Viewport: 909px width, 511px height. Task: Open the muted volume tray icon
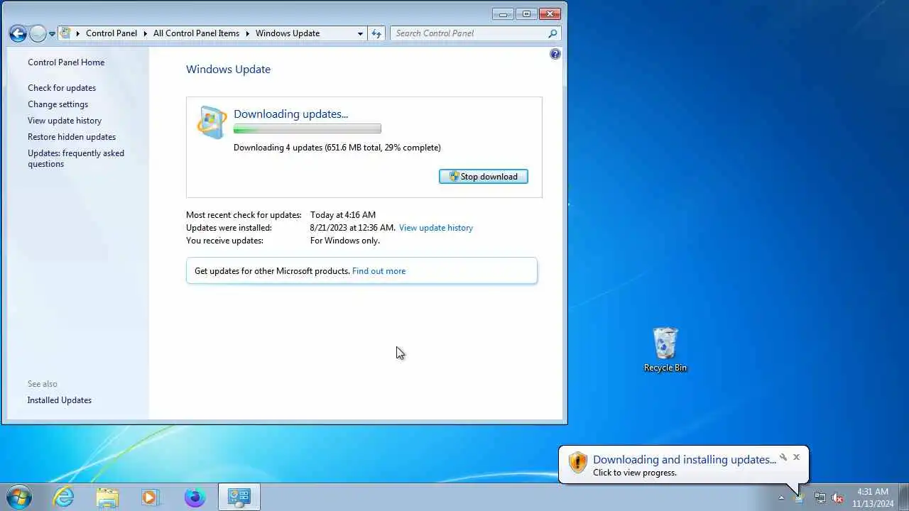coord(838,498)
